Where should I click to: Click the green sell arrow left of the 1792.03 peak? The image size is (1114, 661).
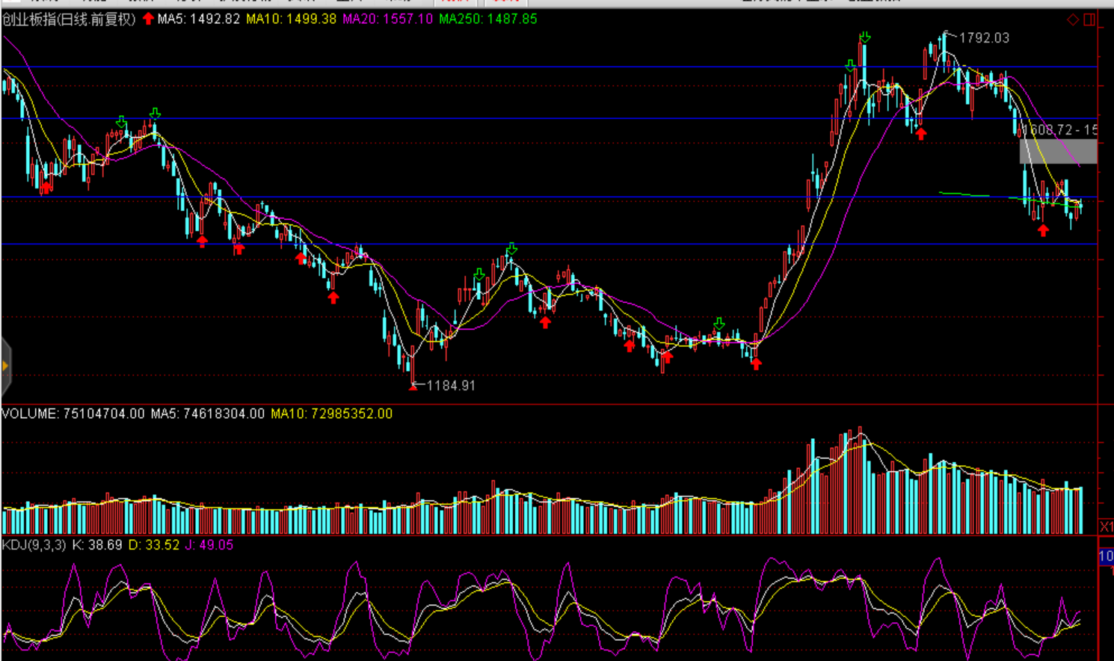point(865,37)
